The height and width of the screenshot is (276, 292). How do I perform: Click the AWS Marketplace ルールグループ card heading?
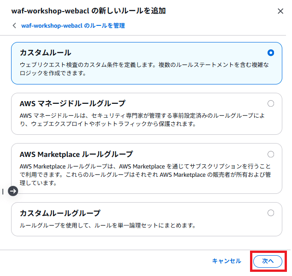77,154
